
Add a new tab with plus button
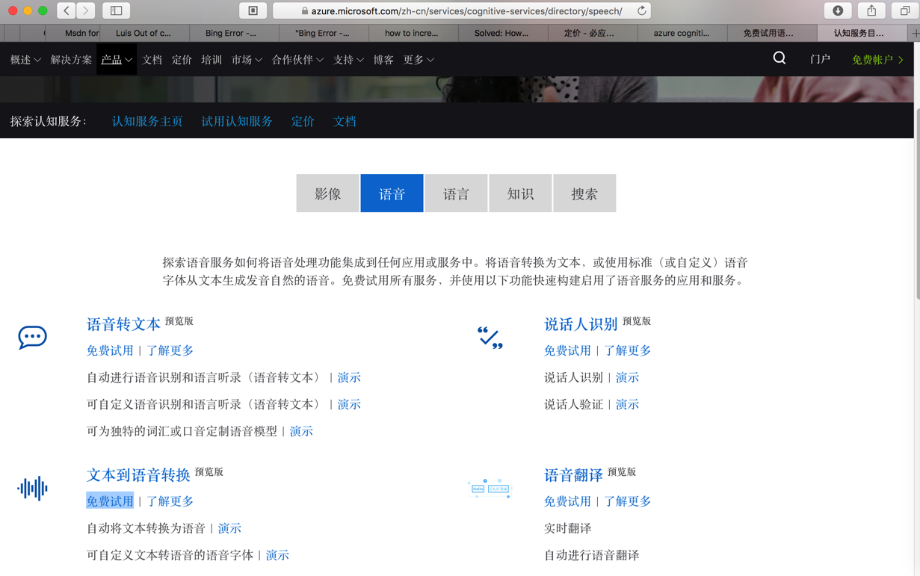pyautogui.click(x=915, y=33)
